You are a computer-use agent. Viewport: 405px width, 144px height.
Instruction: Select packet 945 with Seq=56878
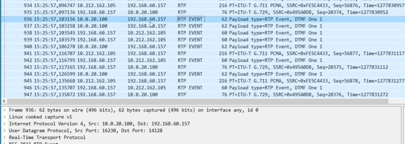click(203, 81)
